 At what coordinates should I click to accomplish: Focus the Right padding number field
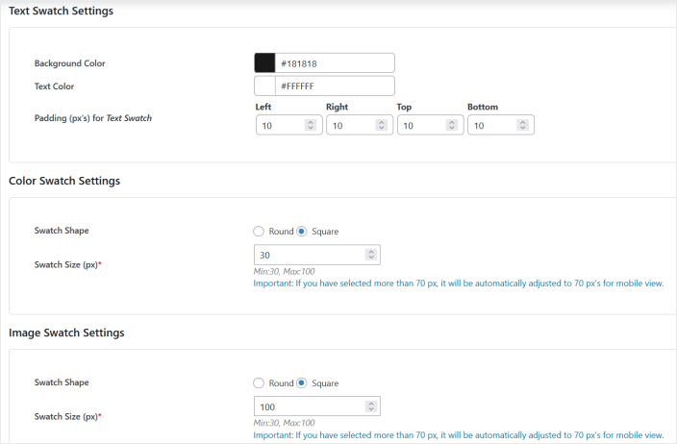[x=350, y=125]
